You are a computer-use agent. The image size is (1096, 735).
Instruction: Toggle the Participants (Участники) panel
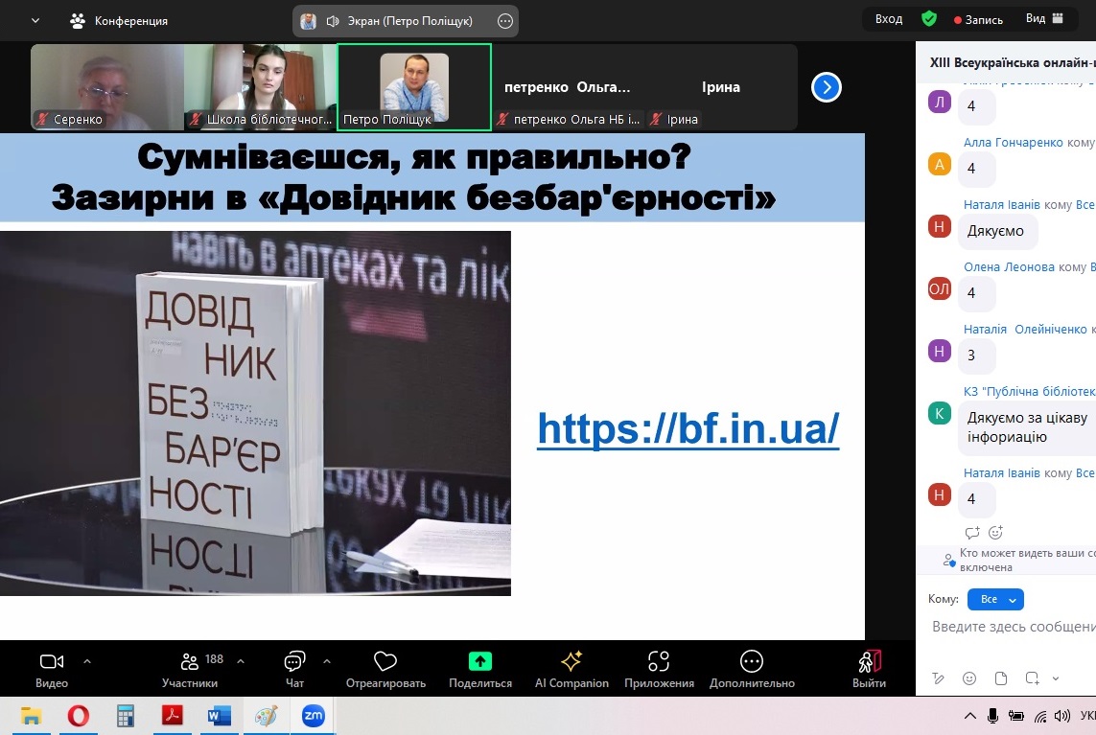point(190,661)
